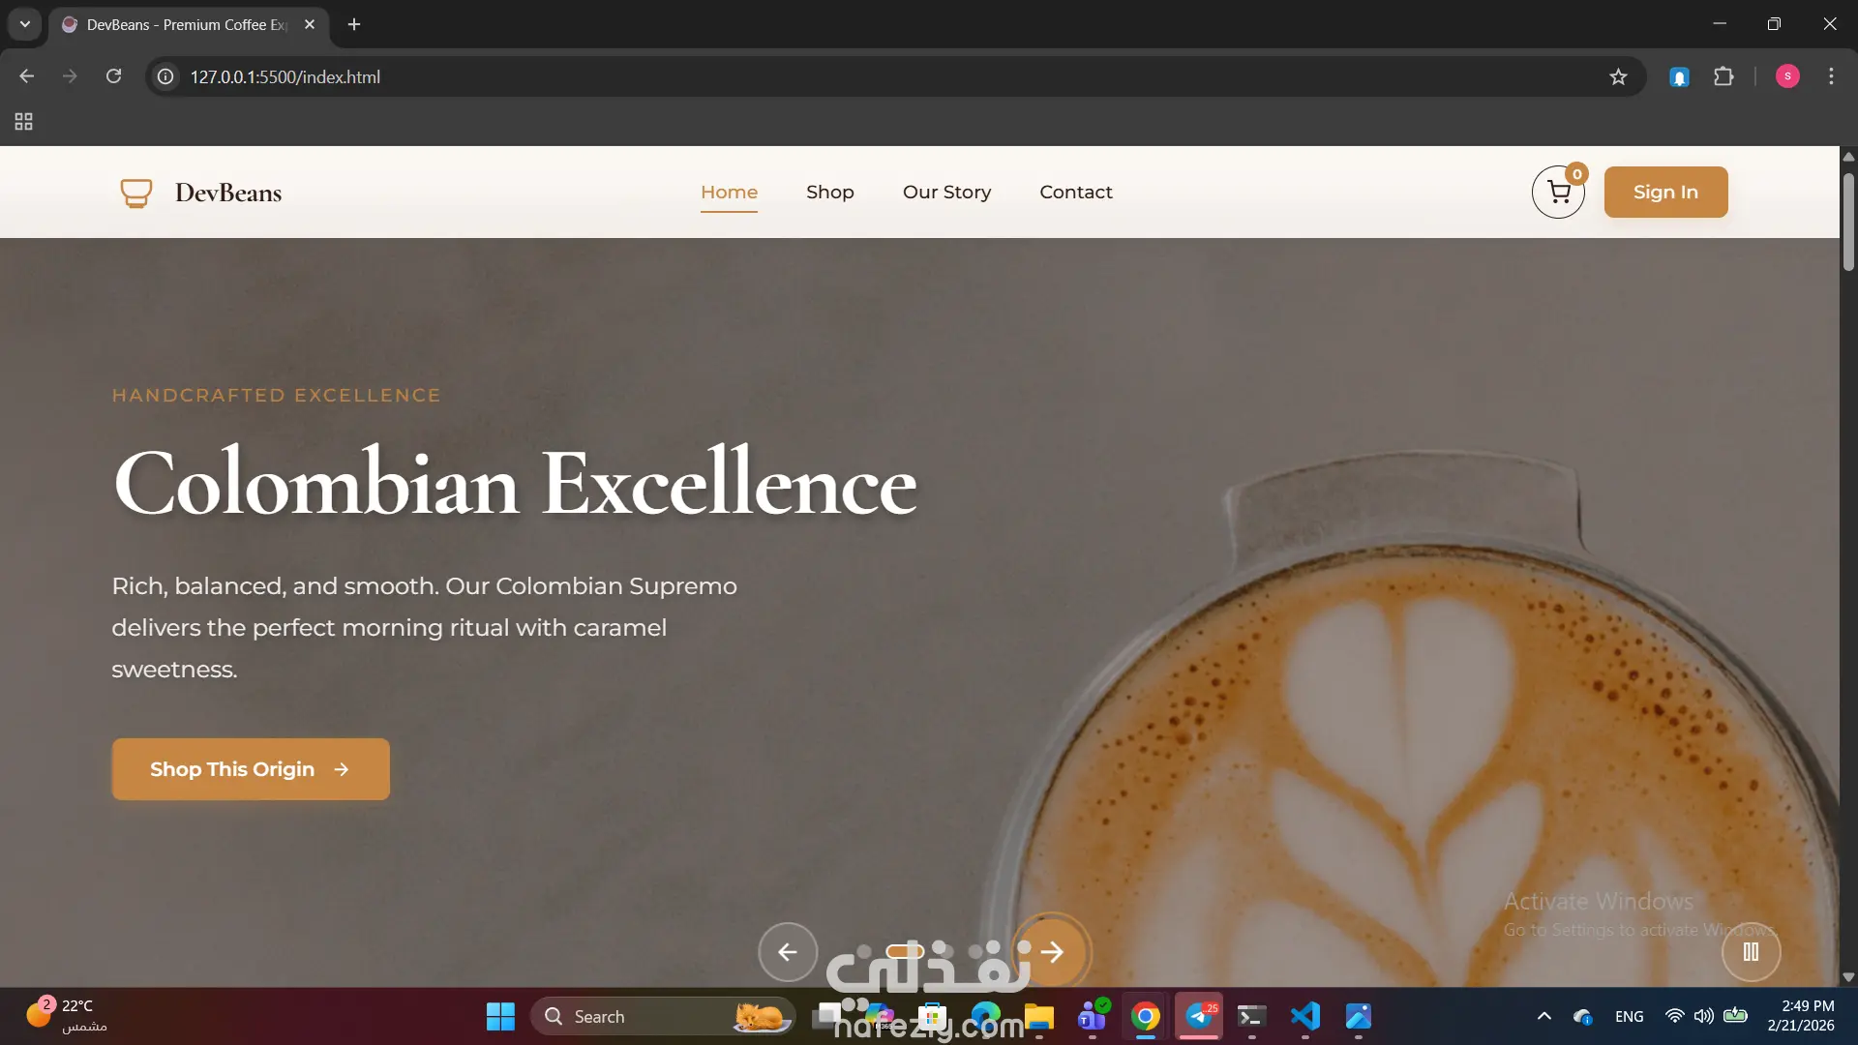Reload the page
The height and width of the screenshot is (1045, 1858).
pyautogui.click(x=113, y=76)
